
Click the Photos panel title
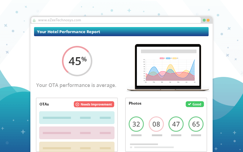coord(135,103)
